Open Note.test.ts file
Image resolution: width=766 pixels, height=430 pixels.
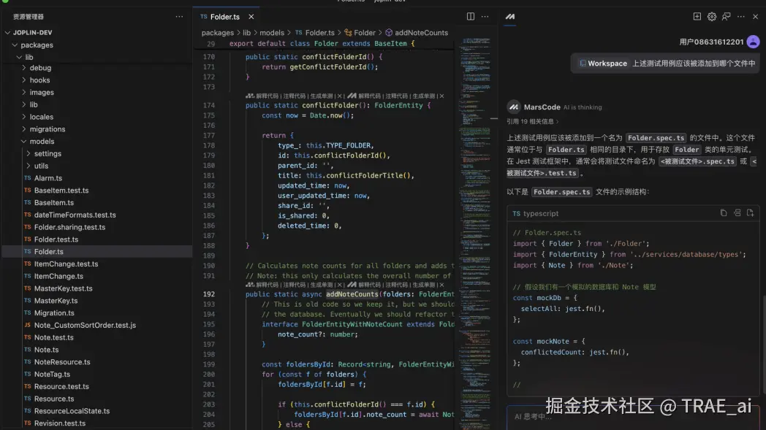(96, 337)
